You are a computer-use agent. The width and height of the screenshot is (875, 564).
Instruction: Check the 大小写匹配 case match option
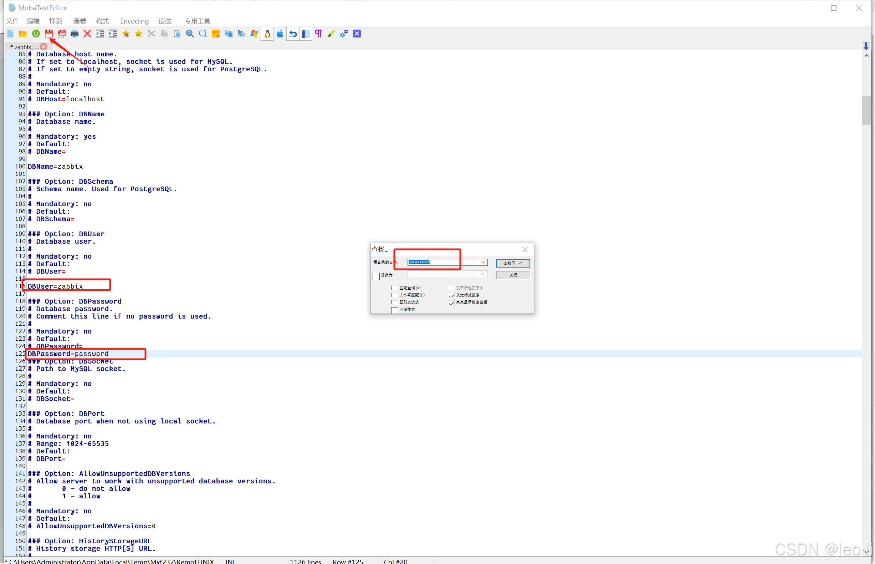394,295
